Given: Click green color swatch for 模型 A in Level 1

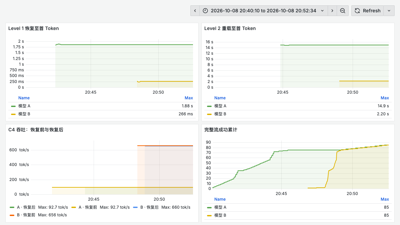Looking at the screenshot, I should tap(13, 106).
